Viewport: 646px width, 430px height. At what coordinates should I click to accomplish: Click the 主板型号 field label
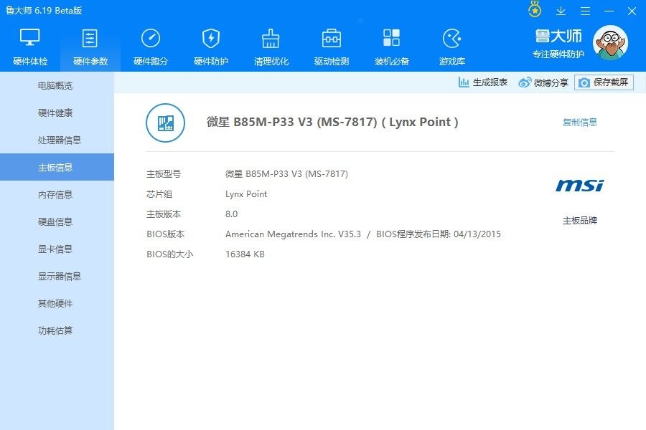164,173
